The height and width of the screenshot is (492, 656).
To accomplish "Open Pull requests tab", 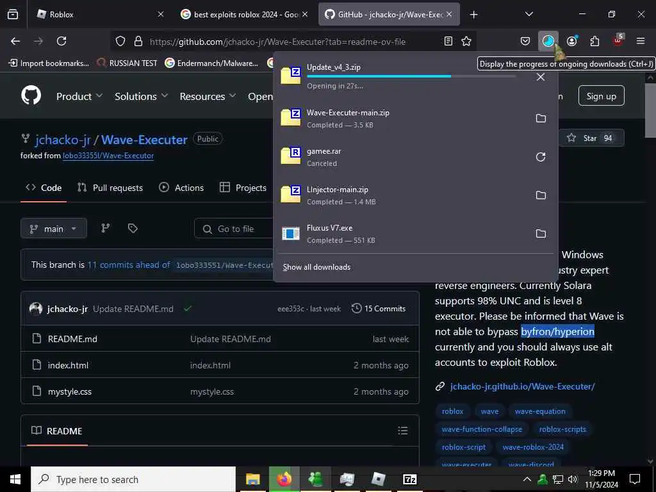I will point(110,188).
